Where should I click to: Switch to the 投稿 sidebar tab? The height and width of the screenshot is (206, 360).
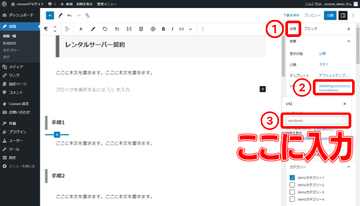(293, 29)
